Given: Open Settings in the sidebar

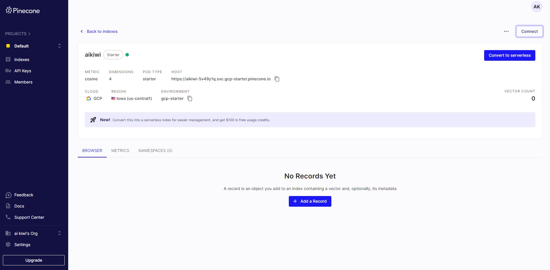Looking at the screenshot, I should pos(22,245).
